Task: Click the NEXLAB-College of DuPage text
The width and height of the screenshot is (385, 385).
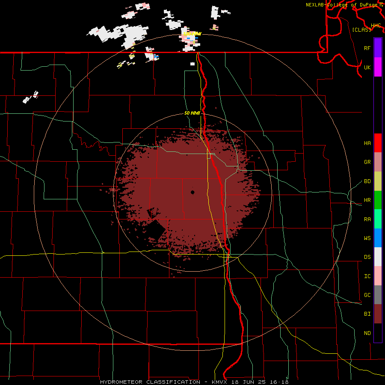Action: point(342,5)
